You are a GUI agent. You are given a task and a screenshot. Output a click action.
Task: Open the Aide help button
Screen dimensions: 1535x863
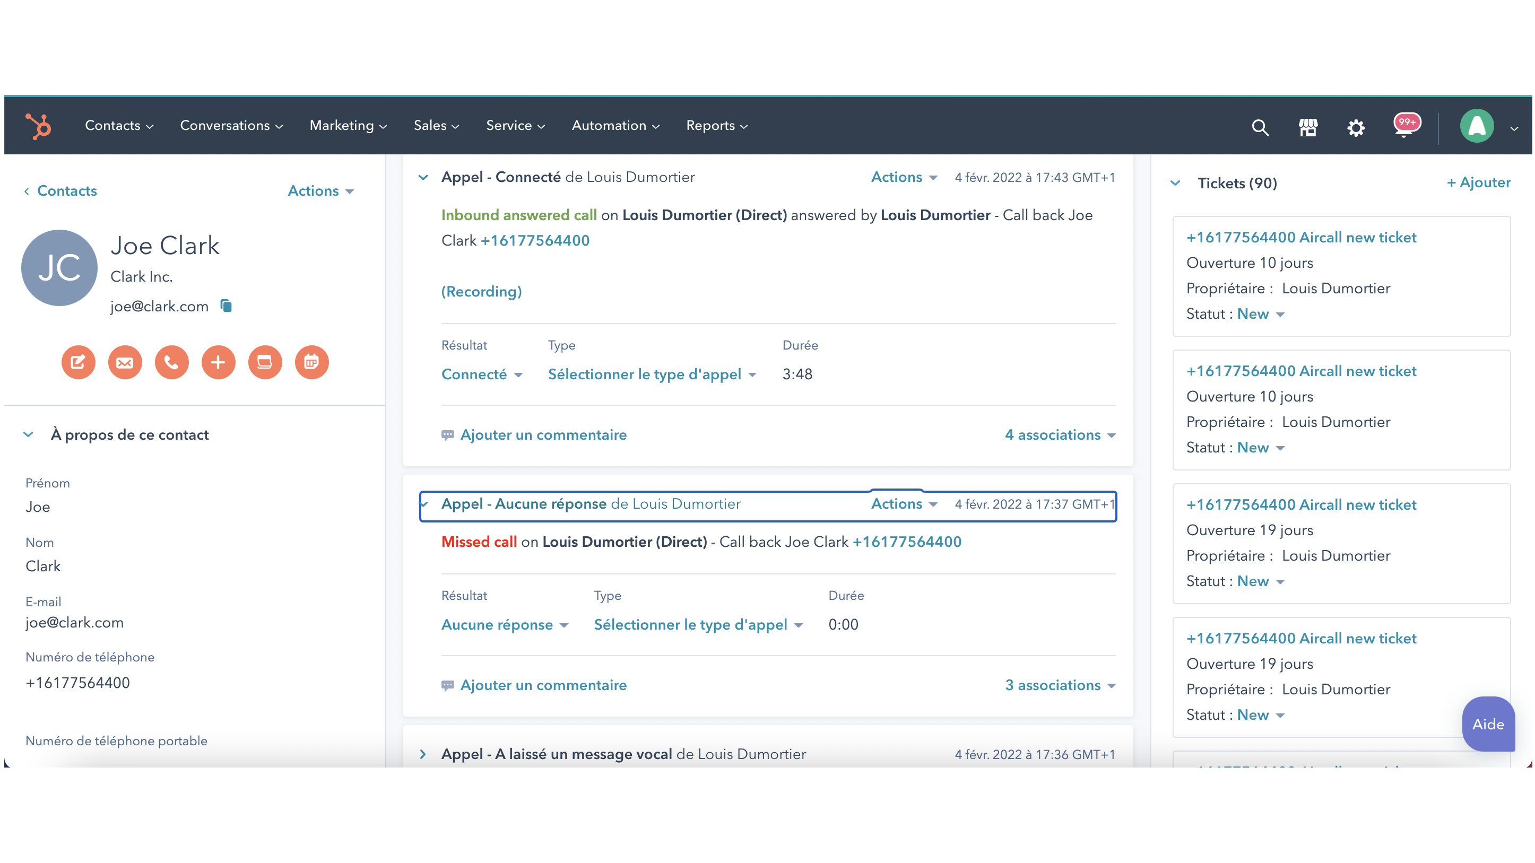1488,724
